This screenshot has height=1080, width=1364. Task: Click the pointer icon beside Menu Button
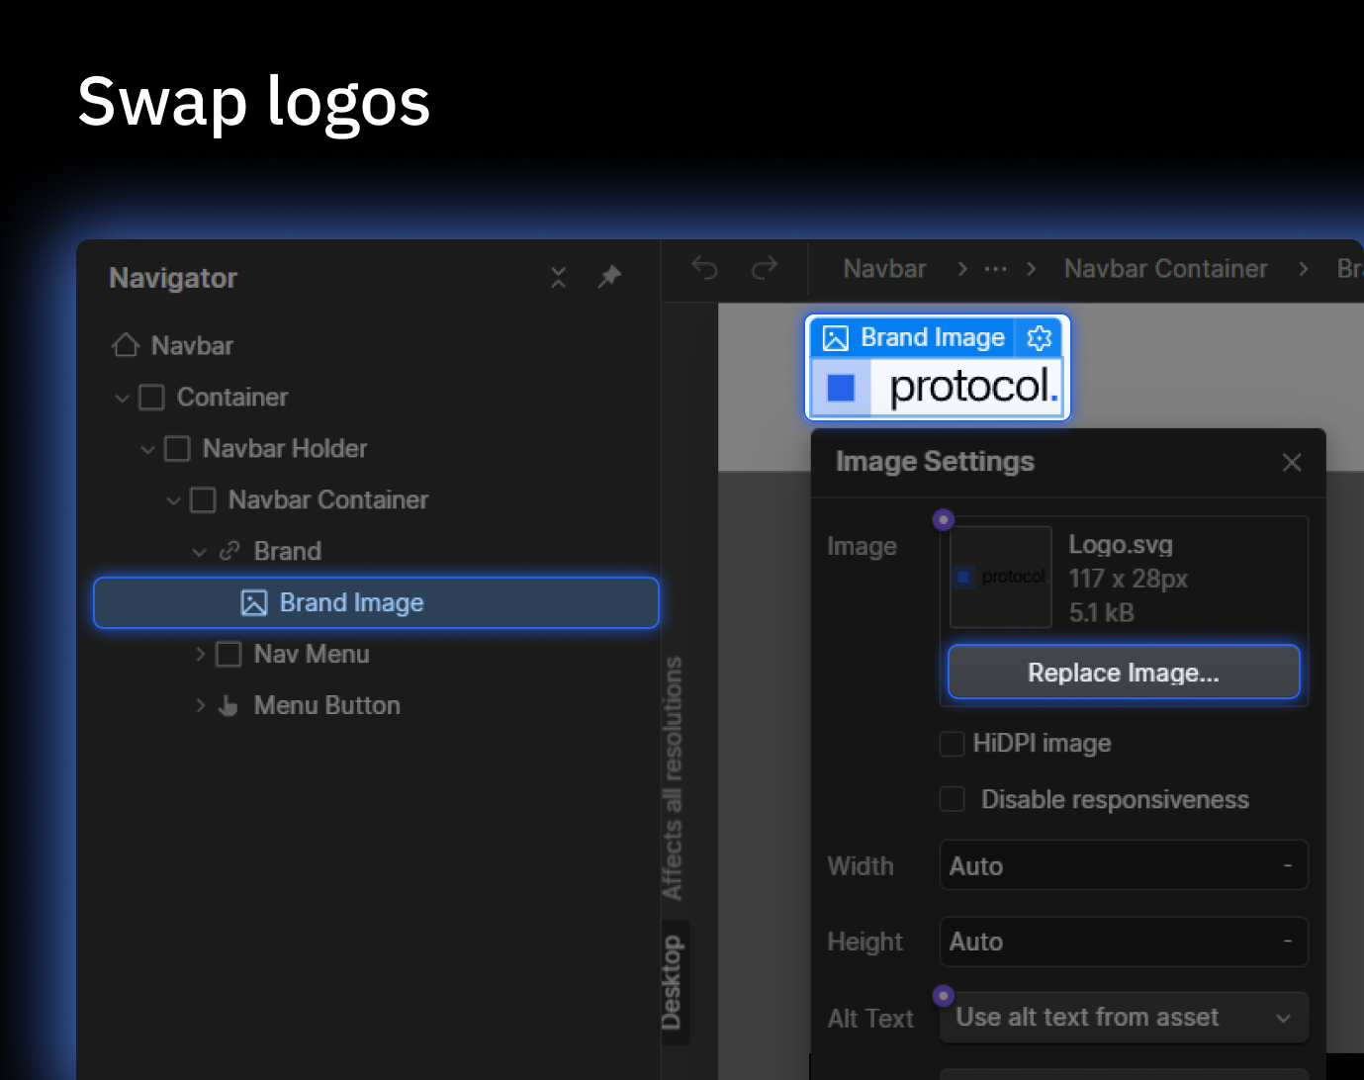click(227, 705)
